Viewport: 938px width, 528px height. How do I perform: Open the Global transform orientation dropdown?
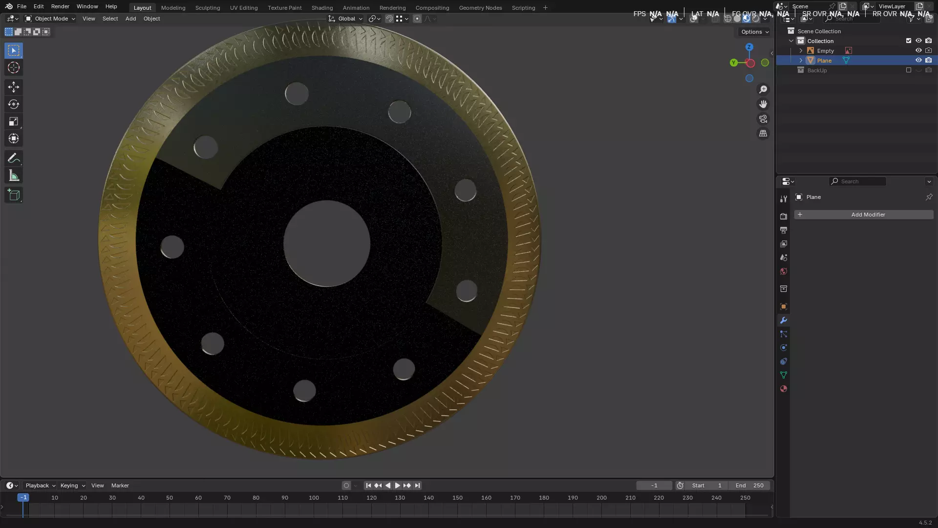[345, 19]
